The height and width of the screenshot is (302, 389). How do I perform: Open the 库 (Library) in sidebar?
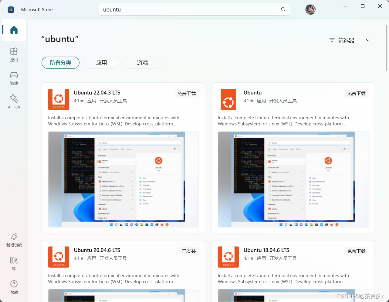coord(14,264)
